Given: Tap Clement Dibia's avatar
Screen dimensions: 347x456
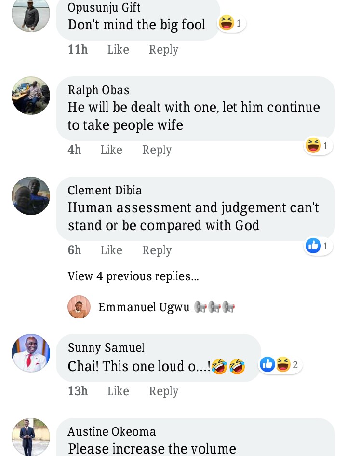Looking at the screenshot, I should coord(31,196).
